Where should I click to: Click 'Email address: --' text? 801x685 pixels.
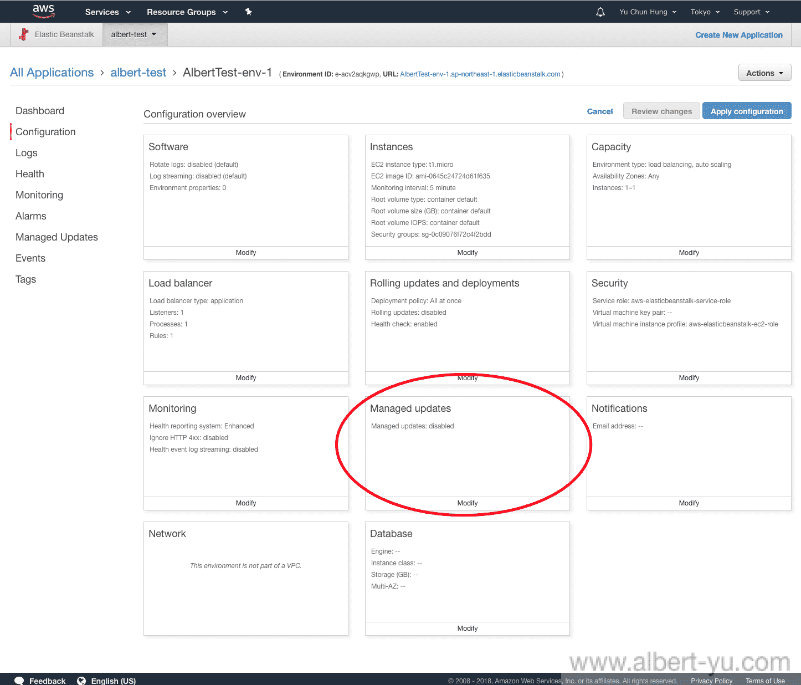618,426
